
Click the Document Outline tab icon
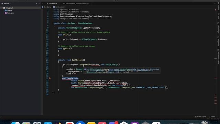(218, 50)
